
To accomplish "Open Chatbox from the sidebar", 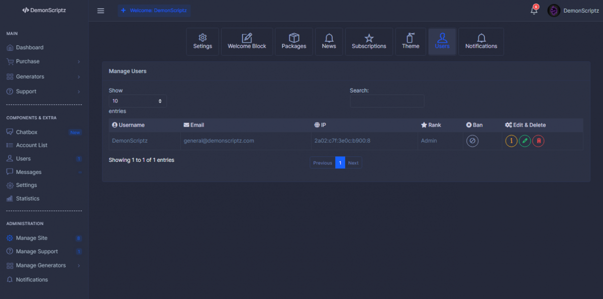I will [27, 132].
